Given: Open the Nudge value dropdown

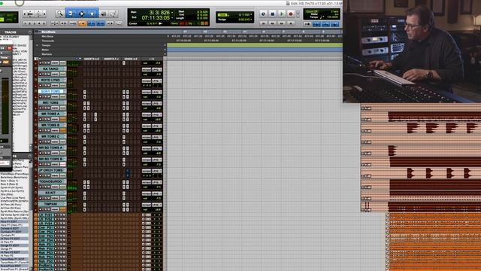Looking at the screenshot, I should [x=251, y=20].
